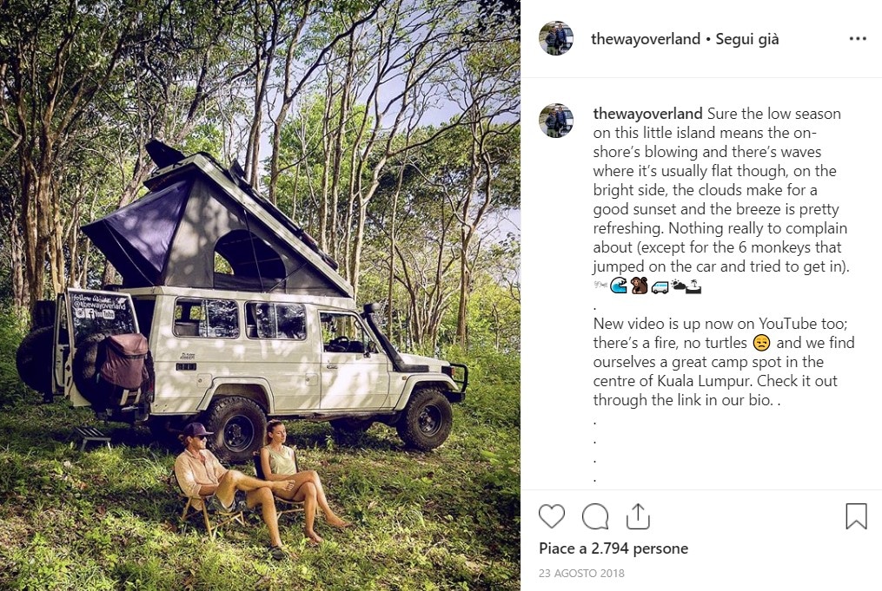Click the couple sitting in camp chairs
This screenshot has width=882, height=591.
click(x=262, y=482)
